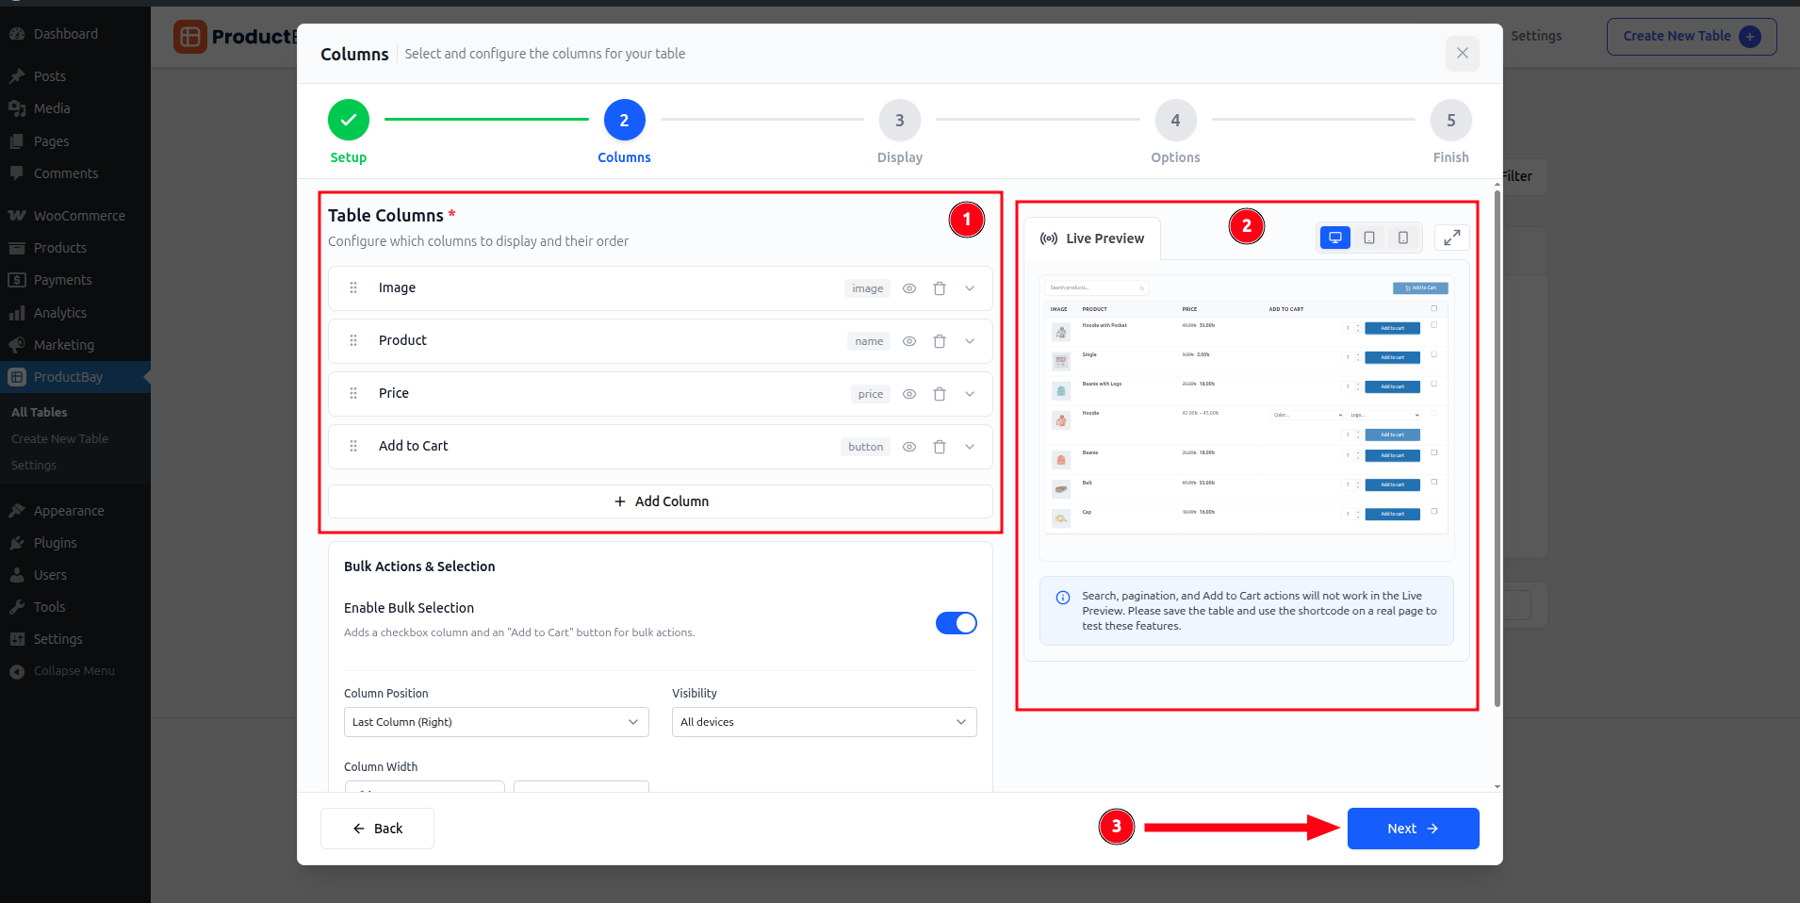Viewport: 1800px width, 903px height.
Task: Click Next to proceed
Action: (1412, 829)
